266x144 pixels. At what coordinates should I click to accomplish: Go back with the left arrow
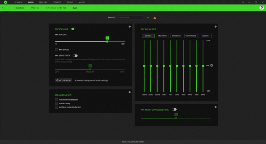pos(3,8)
